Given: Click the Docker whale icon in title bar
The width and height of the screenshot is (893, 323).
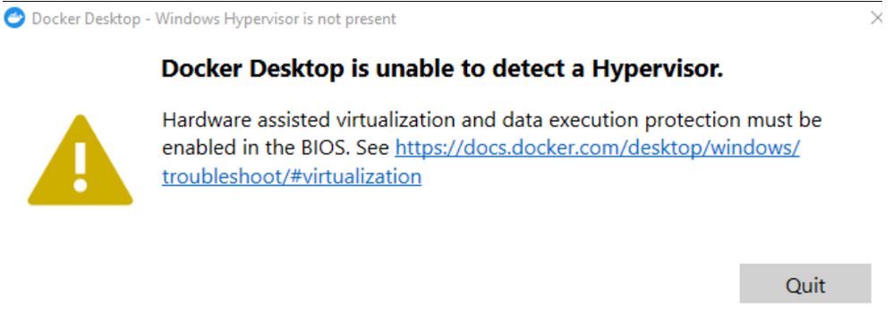Looking at the screenshot, I should click(x=14, y=19).
